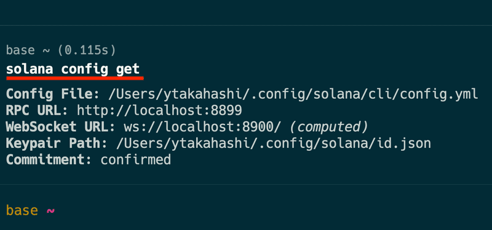Click the word 'get' in the command
This screenshot has width=492, height=230.
[128, 70]
